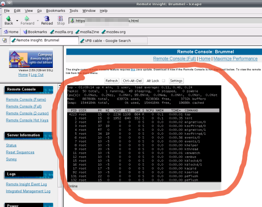Image resolution: width=262 pixels, height=207 pixels.
Task: Open the File menu
Action: pyautogui.click(x=7, y=11)
